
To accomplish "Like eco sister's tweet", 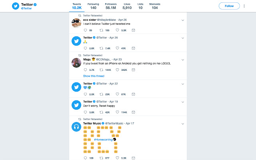I will (x=117, y=30).
